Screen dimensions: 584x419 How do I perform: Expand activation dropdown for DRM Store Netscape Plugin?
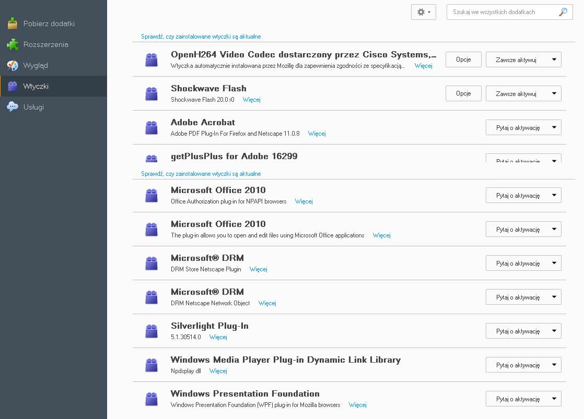pos(523,263)
